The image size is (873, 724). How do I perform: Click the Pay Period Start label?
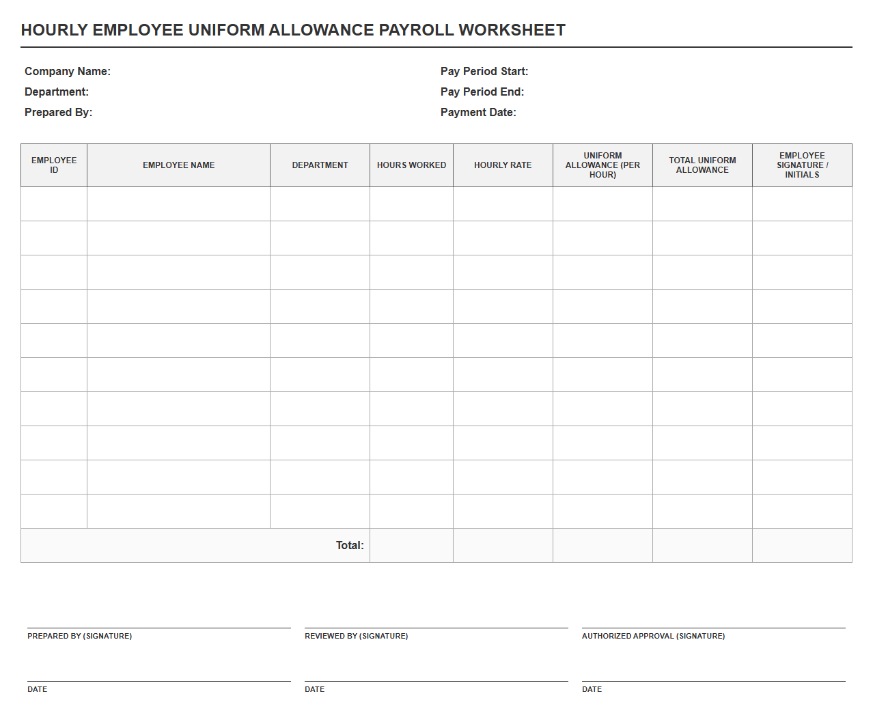tap(484, 71)
